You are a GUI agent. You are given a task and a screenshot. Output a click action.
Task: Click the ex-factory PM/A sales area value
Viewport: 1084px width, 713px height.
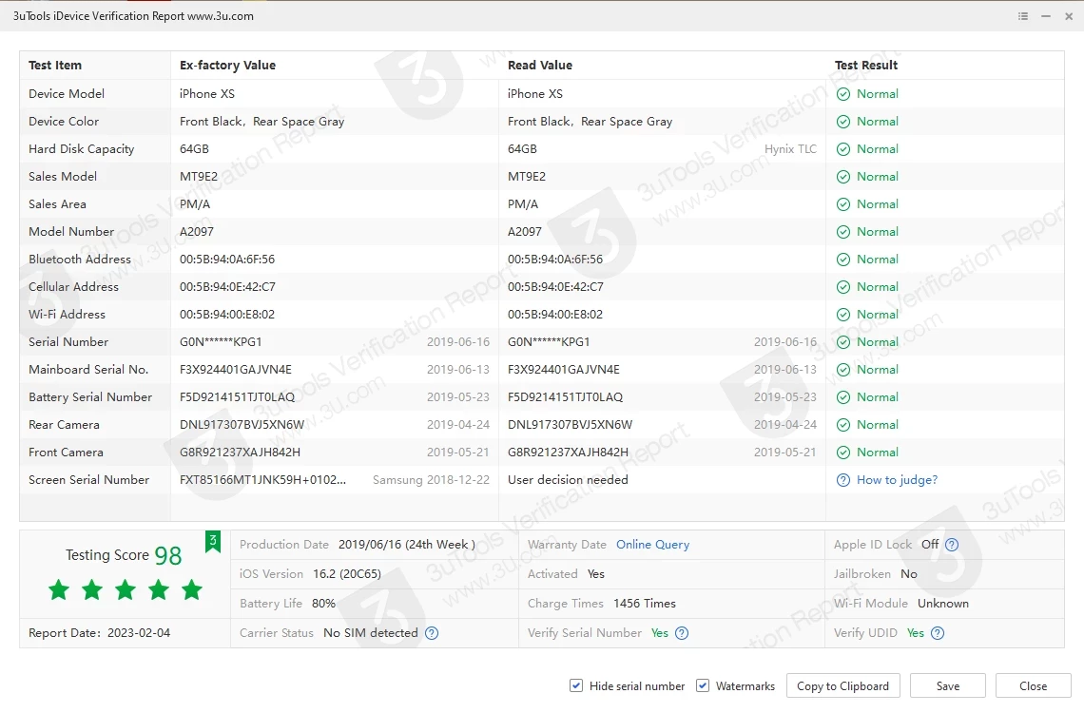(195, 203)
